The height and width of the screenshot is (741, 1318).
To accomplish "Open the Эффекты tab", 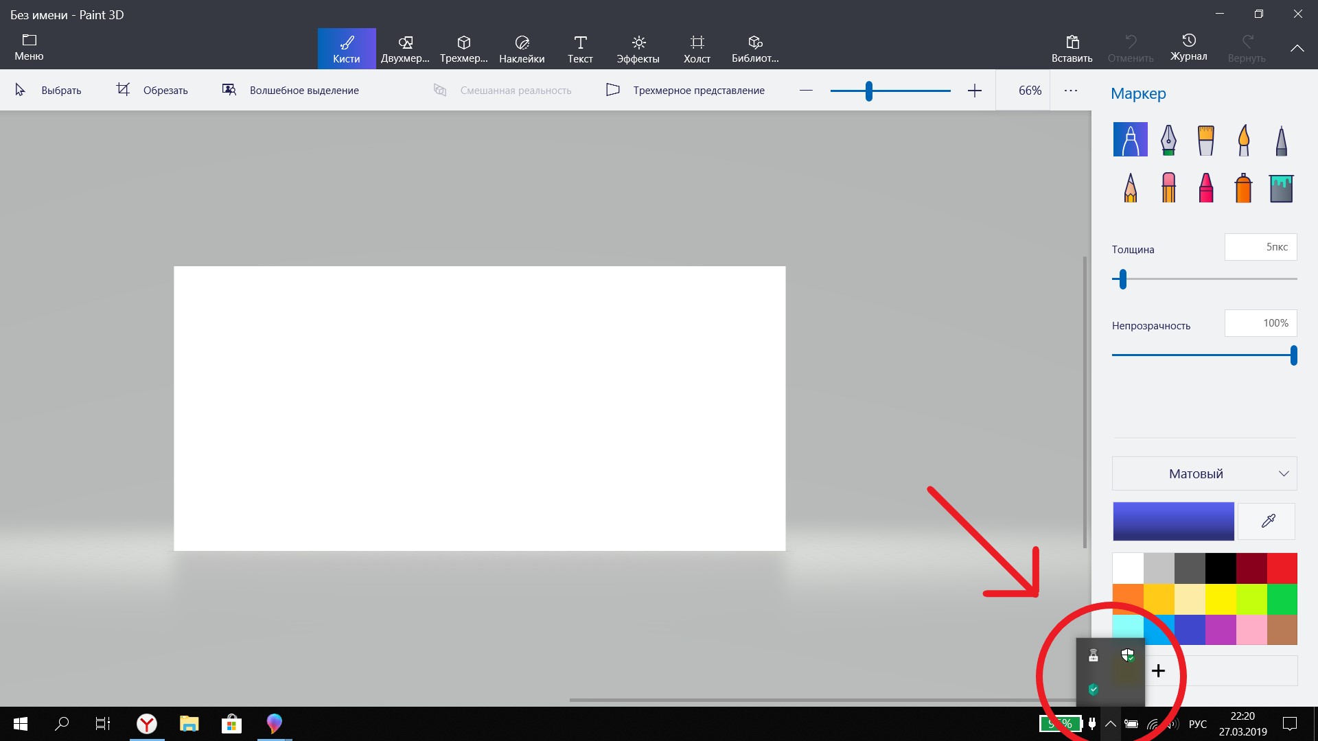I will pyautogui.click(x=638, y=49).
